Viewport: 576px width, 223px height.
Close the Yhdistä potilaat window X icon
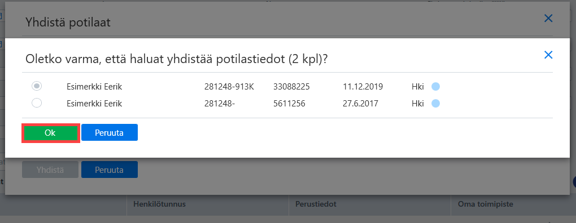click(x=548, y=19)
